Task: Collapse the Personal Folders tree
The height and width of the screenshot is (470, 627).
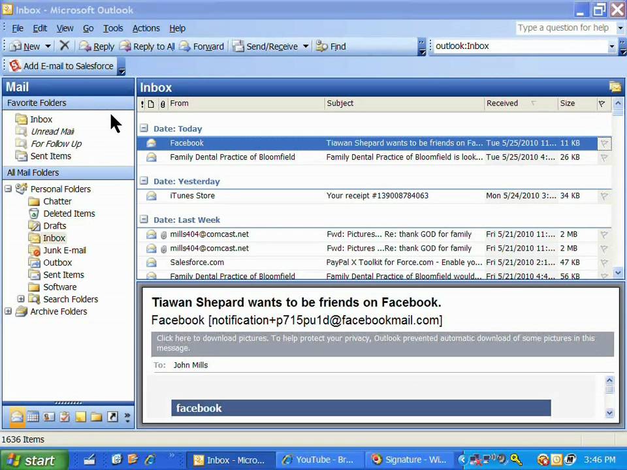Action: point(8,188)
